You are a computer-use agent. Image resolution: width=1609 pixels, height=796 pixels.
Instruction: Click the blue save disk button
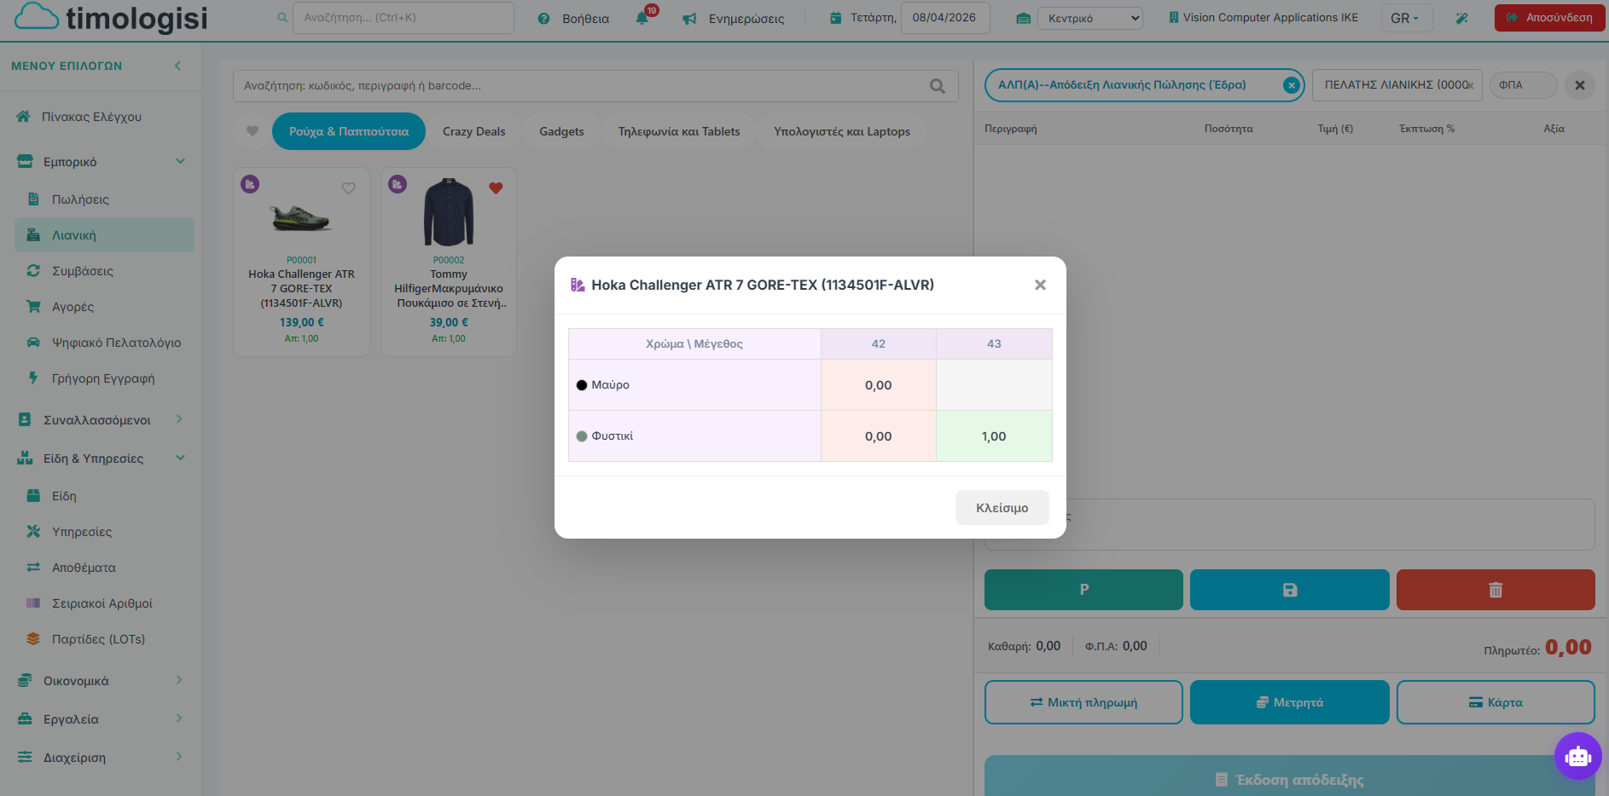point(1290,590)
